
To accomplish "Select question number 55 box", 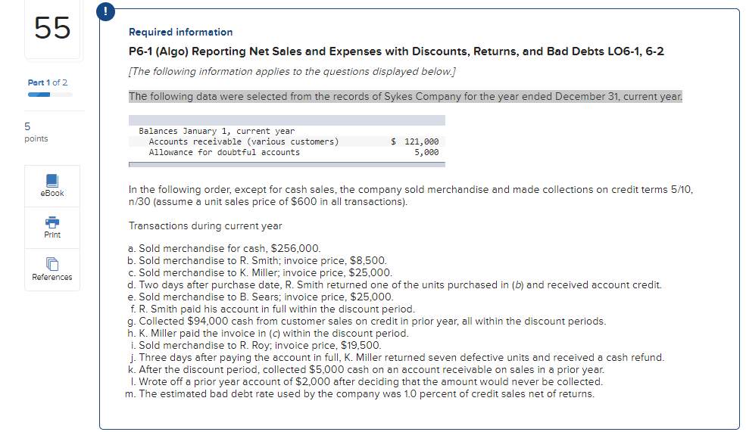I will coord(52,29).
